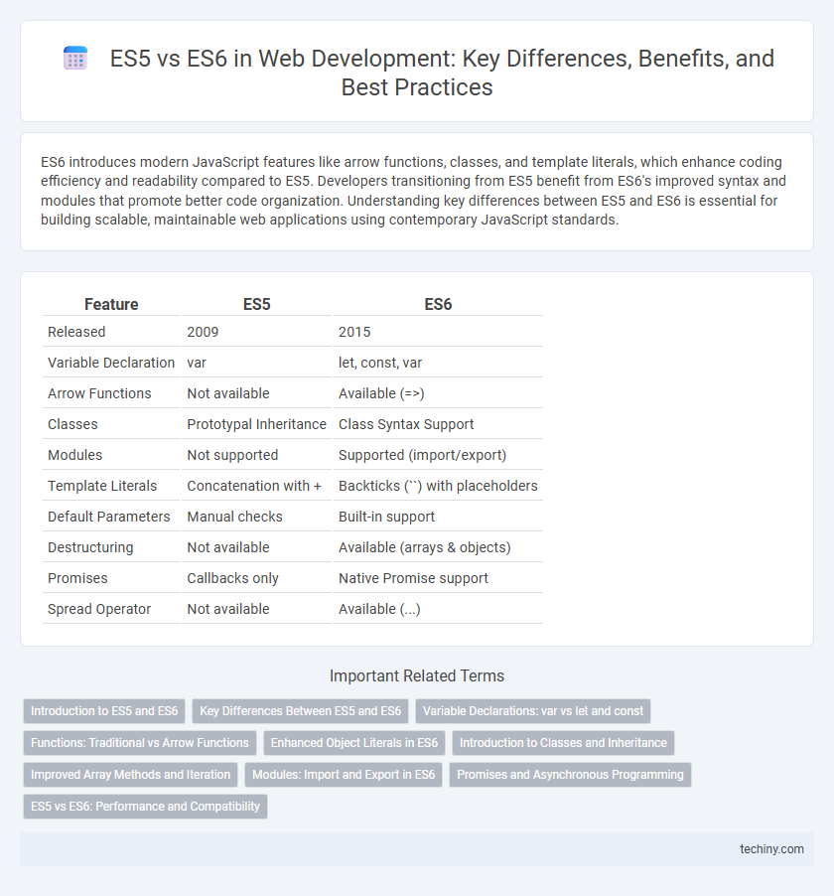Open 'Introduction to ES5 and ES6' tag
The height and width of the screenshot is (896, 834).
[104, 711]
